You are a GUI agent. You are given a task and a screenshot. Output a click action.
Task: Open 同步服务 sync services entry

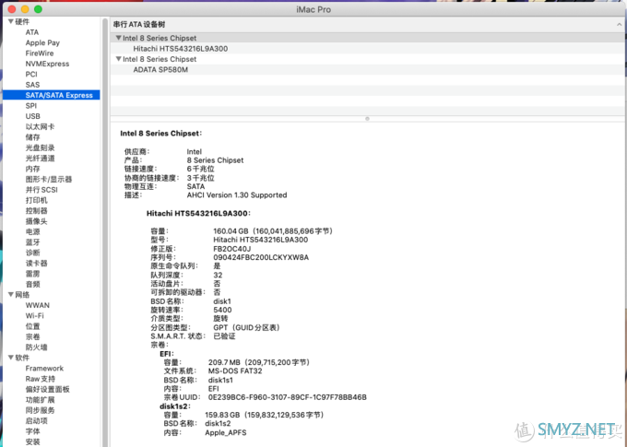[x=40, y=410]
